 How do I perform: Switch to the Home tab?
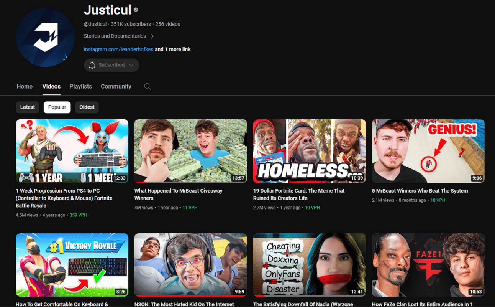tap(25, 86)
